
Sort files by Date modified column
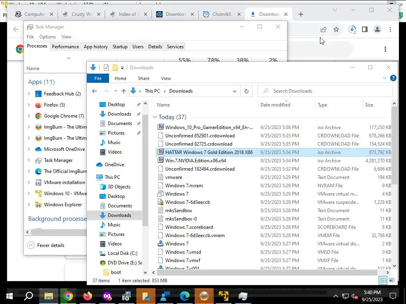click(x=286, y=104)
